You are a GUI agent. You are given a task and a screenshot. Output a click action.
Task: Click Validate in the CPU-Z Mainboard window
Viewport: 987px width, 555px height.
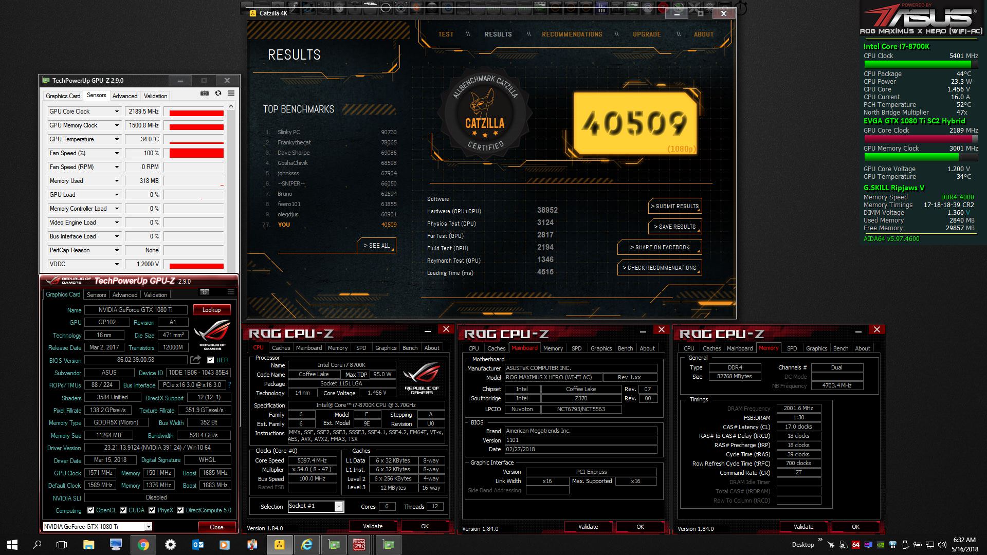tap(588, 527)
